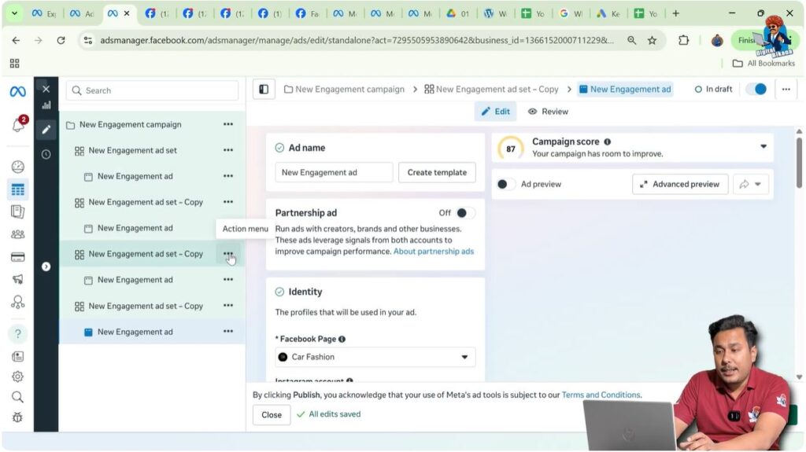
Task: Click the bug report icon
Action: coord(17,417)
